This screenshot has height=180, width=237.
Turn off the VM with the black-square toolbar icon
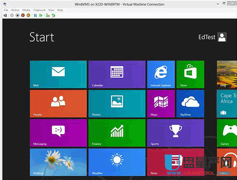(17, 15)
